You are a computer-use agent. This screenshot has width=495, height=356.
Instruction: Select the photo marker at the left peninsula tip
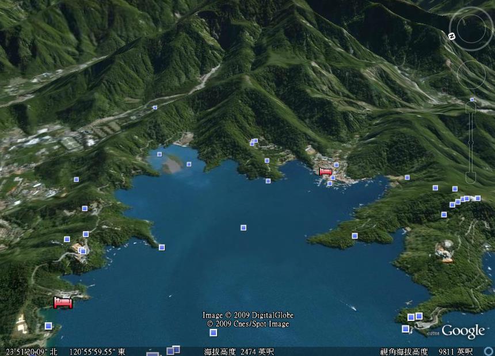(162, 247)
